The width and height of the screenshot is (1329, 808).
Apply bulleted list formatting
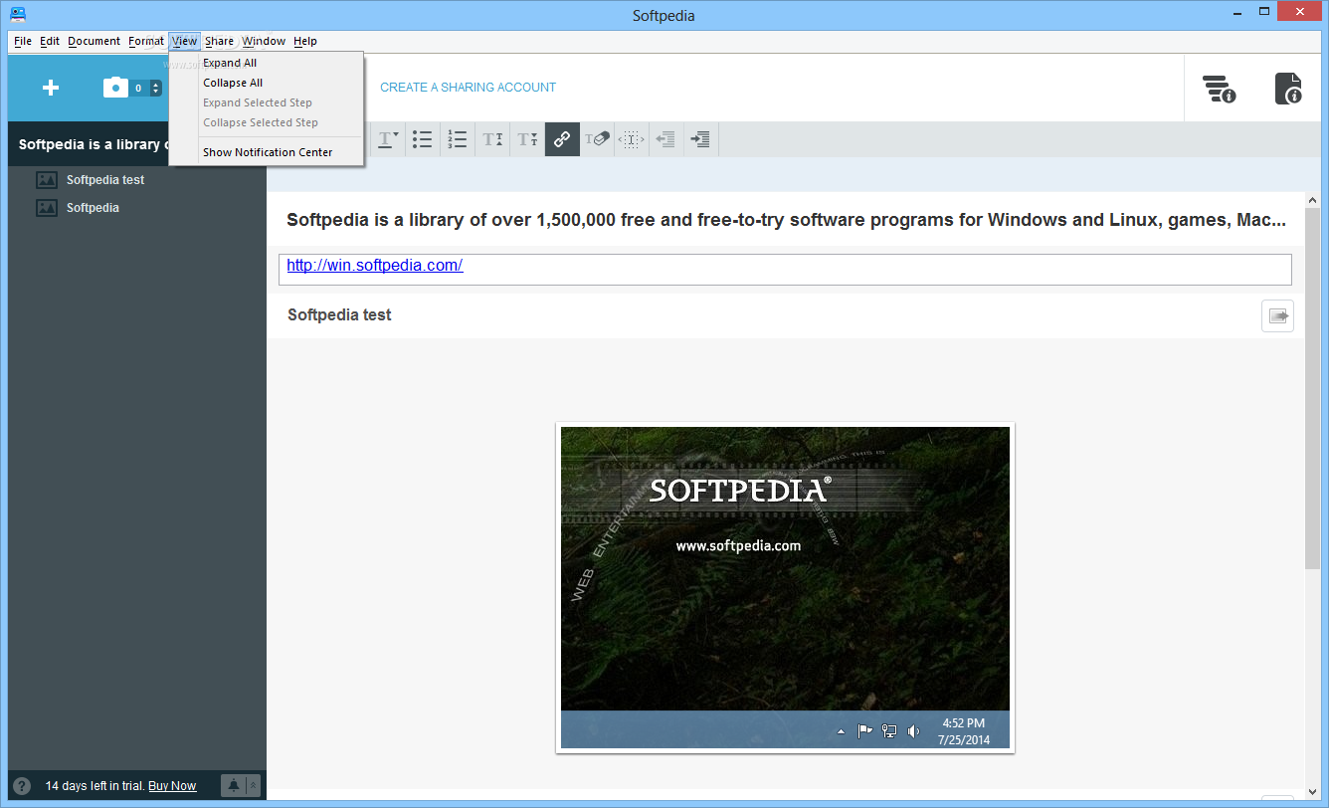[423, 139]
